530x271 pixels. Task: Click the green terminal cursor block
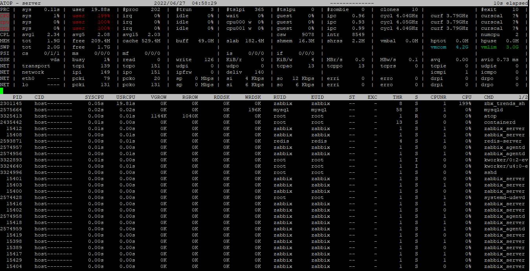pyautogui.click(x=2, y=91)
